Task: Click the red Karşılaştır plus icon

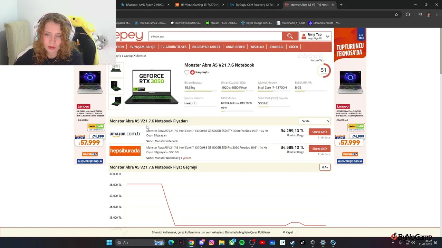Action: point(192,72)
